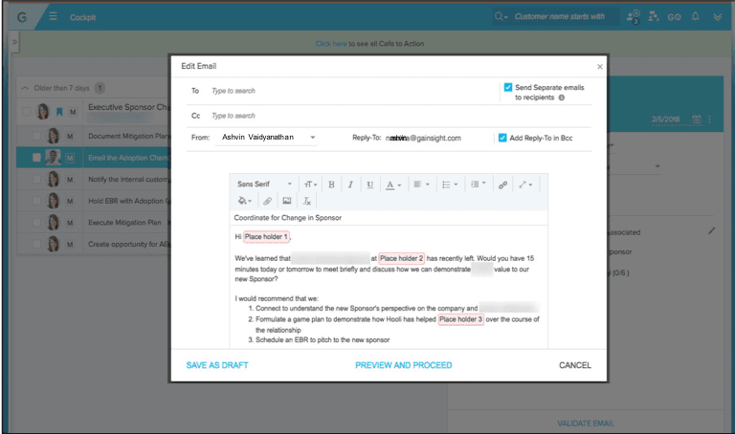Insert an image via the toolbar
Viewport: 735px width, 434px height.
pyautogui.click(x=287, y=202)
